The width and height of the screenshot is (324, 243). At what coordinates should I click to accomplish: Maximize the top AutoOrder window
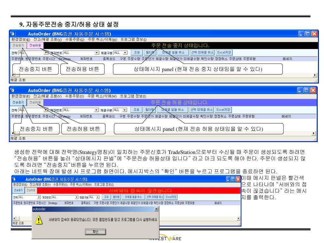(x=308, y=34)
